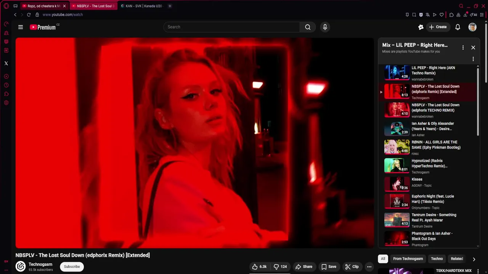
Task: Open the account avatar menu
Action: click(472, 27)
